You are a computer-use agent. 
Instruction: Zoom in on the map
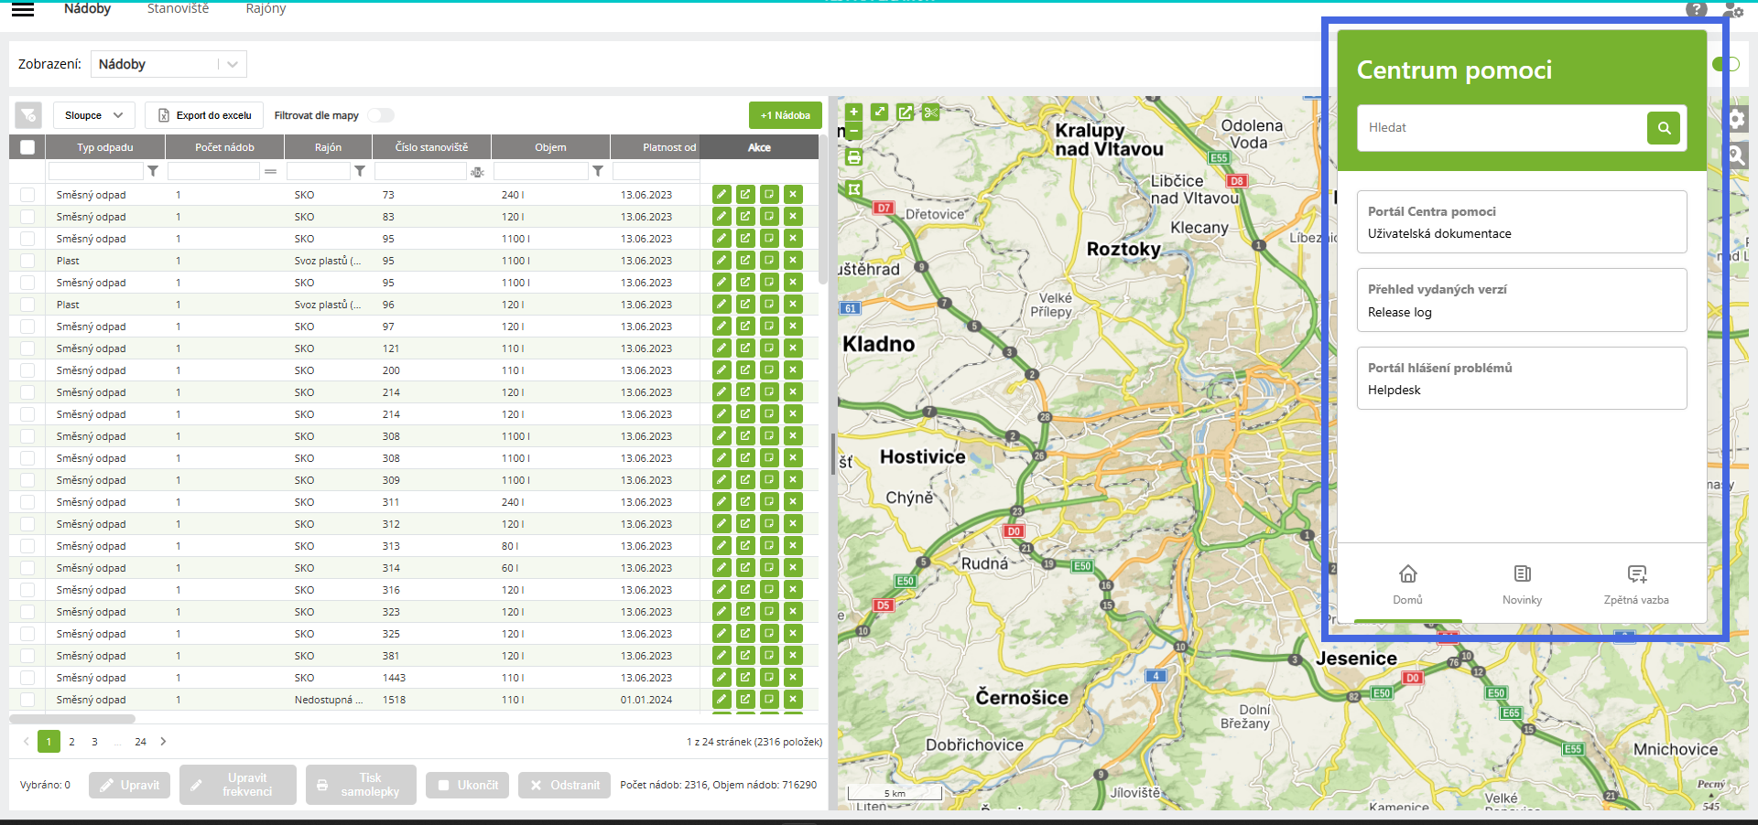tap(853, 112)
